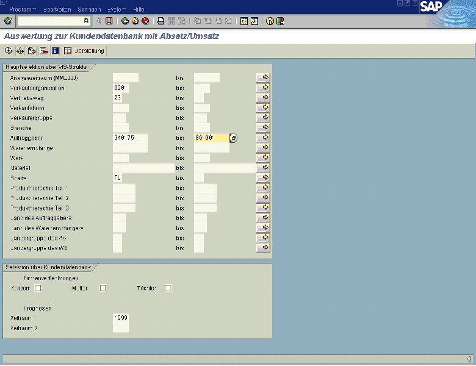The height and width of the screenshot is (366, 476).
Task: Click the Get Variant icon
Action: [x=32, y=51]
